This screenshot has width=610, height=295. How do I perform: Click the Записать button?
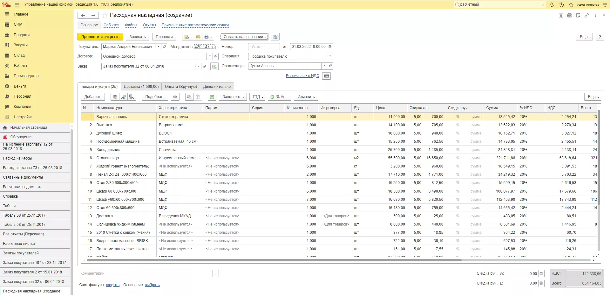[x=138, y=37]
